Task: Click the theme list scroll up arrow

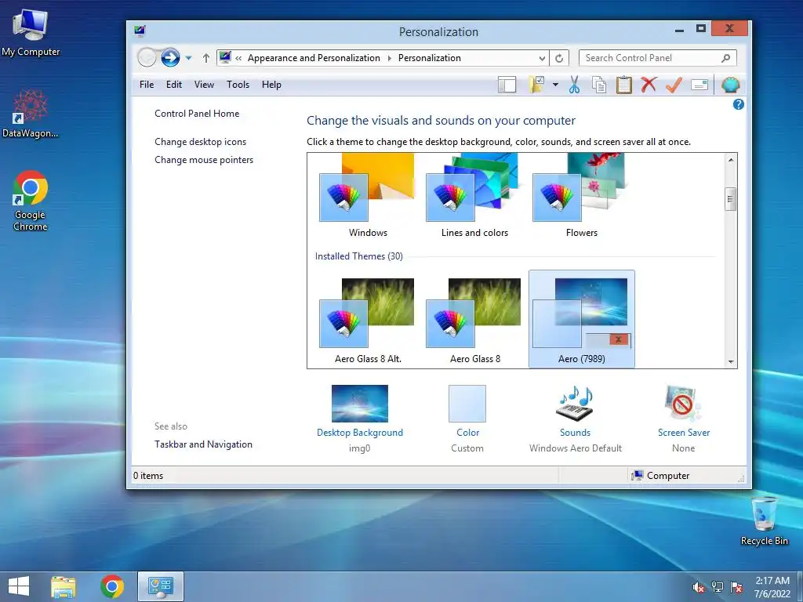Action: (x=731, y=160)
